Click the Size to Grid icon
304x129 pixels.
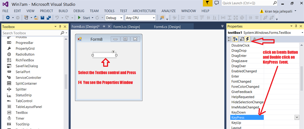[x=242, y=17]
